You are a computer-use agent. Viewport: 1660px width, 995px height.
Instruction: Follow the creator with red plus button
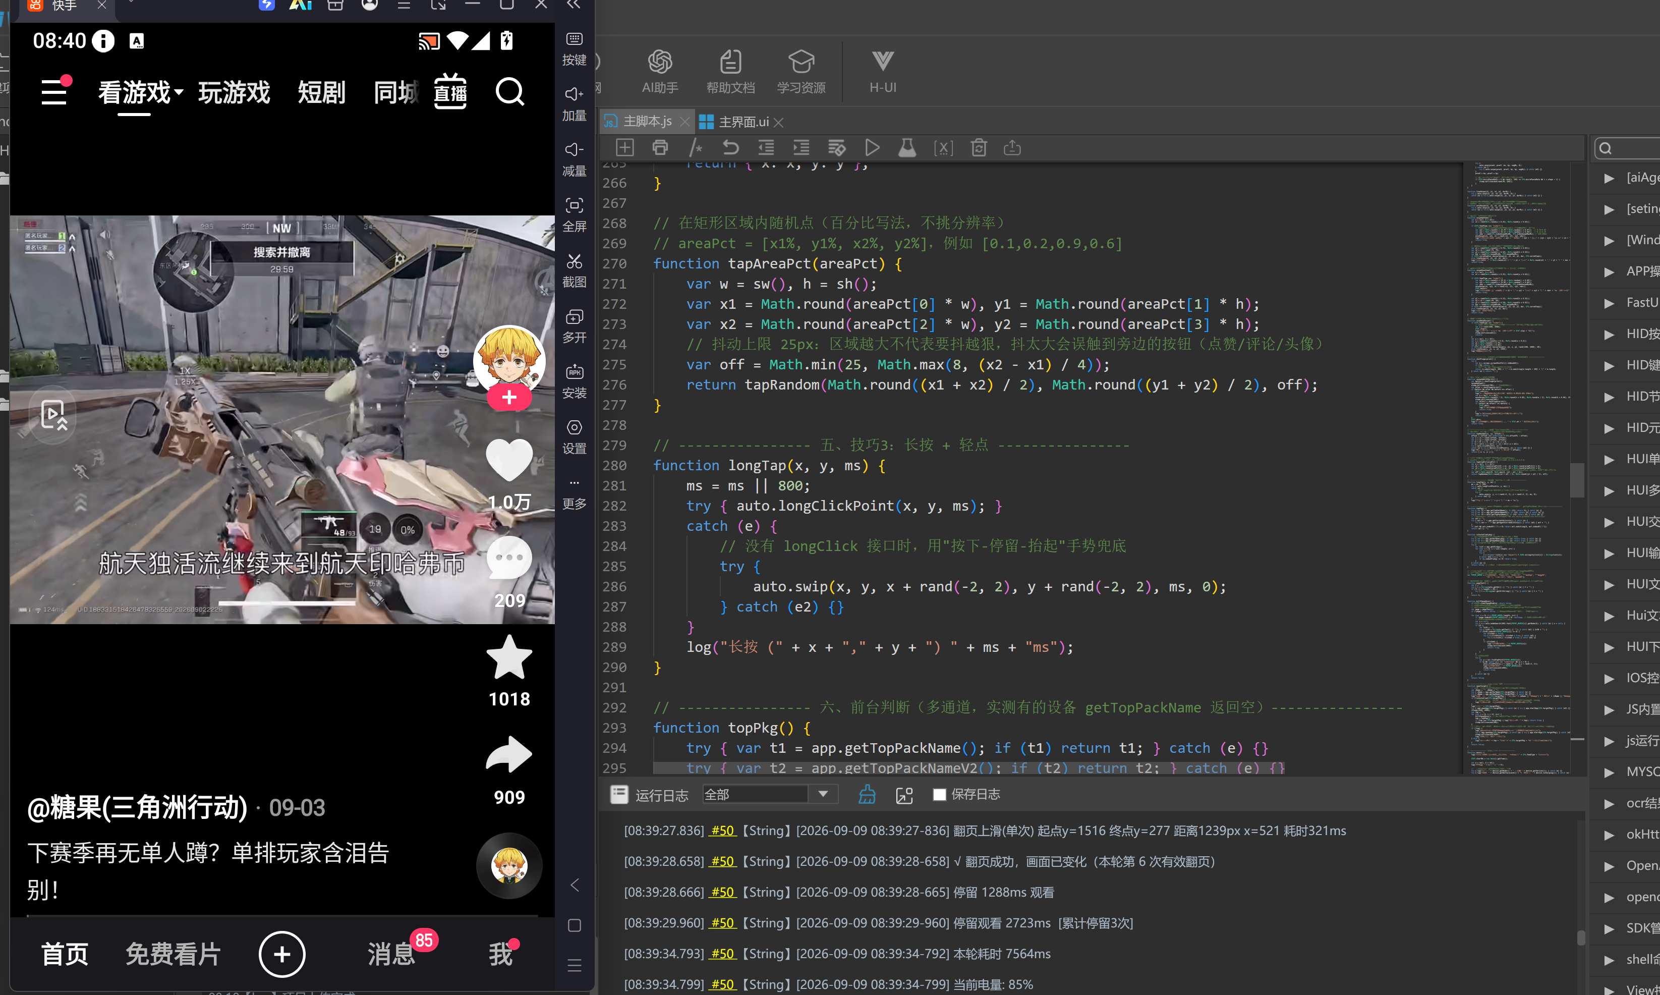[x=509, y=398]
